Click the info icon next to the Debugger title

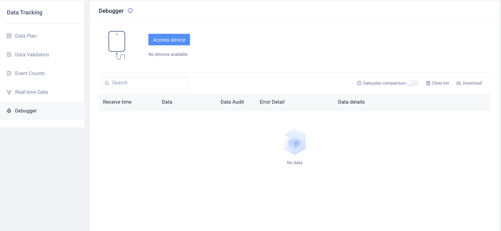tap(130, 11)
